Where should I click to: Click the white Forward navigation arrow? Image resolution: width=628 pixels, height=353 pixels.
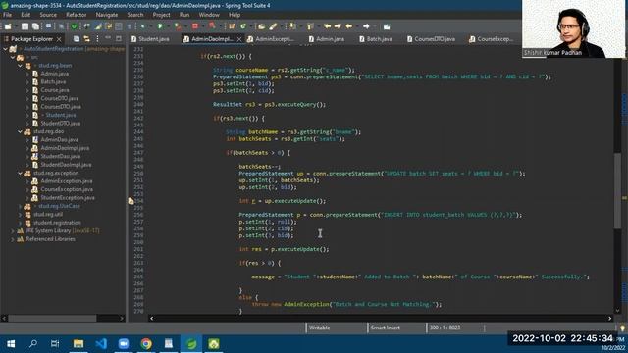(366, 26)
